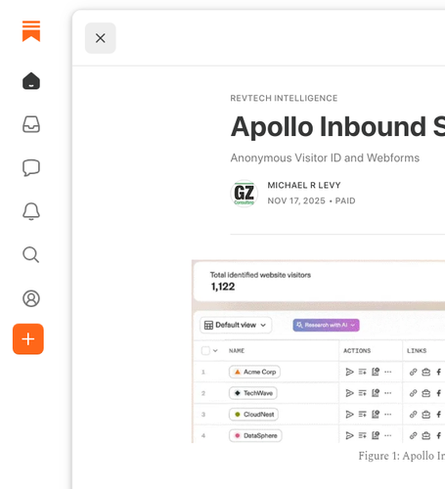Open the Activity bell icon
The image size is (445, 489).
[x=31, y=211]
